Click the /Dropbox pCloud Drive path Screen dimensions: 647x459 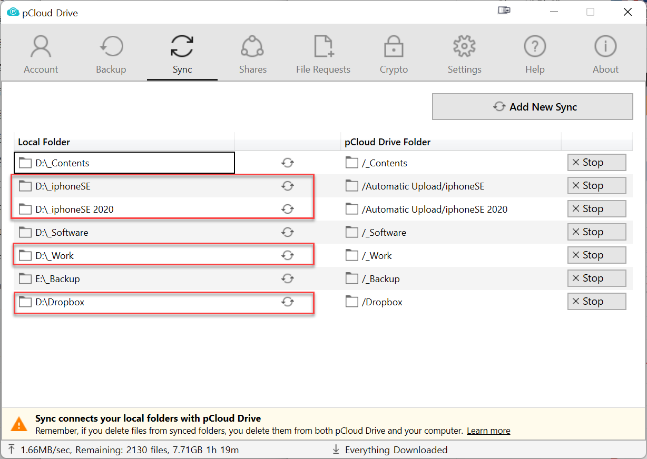[382, 302]
